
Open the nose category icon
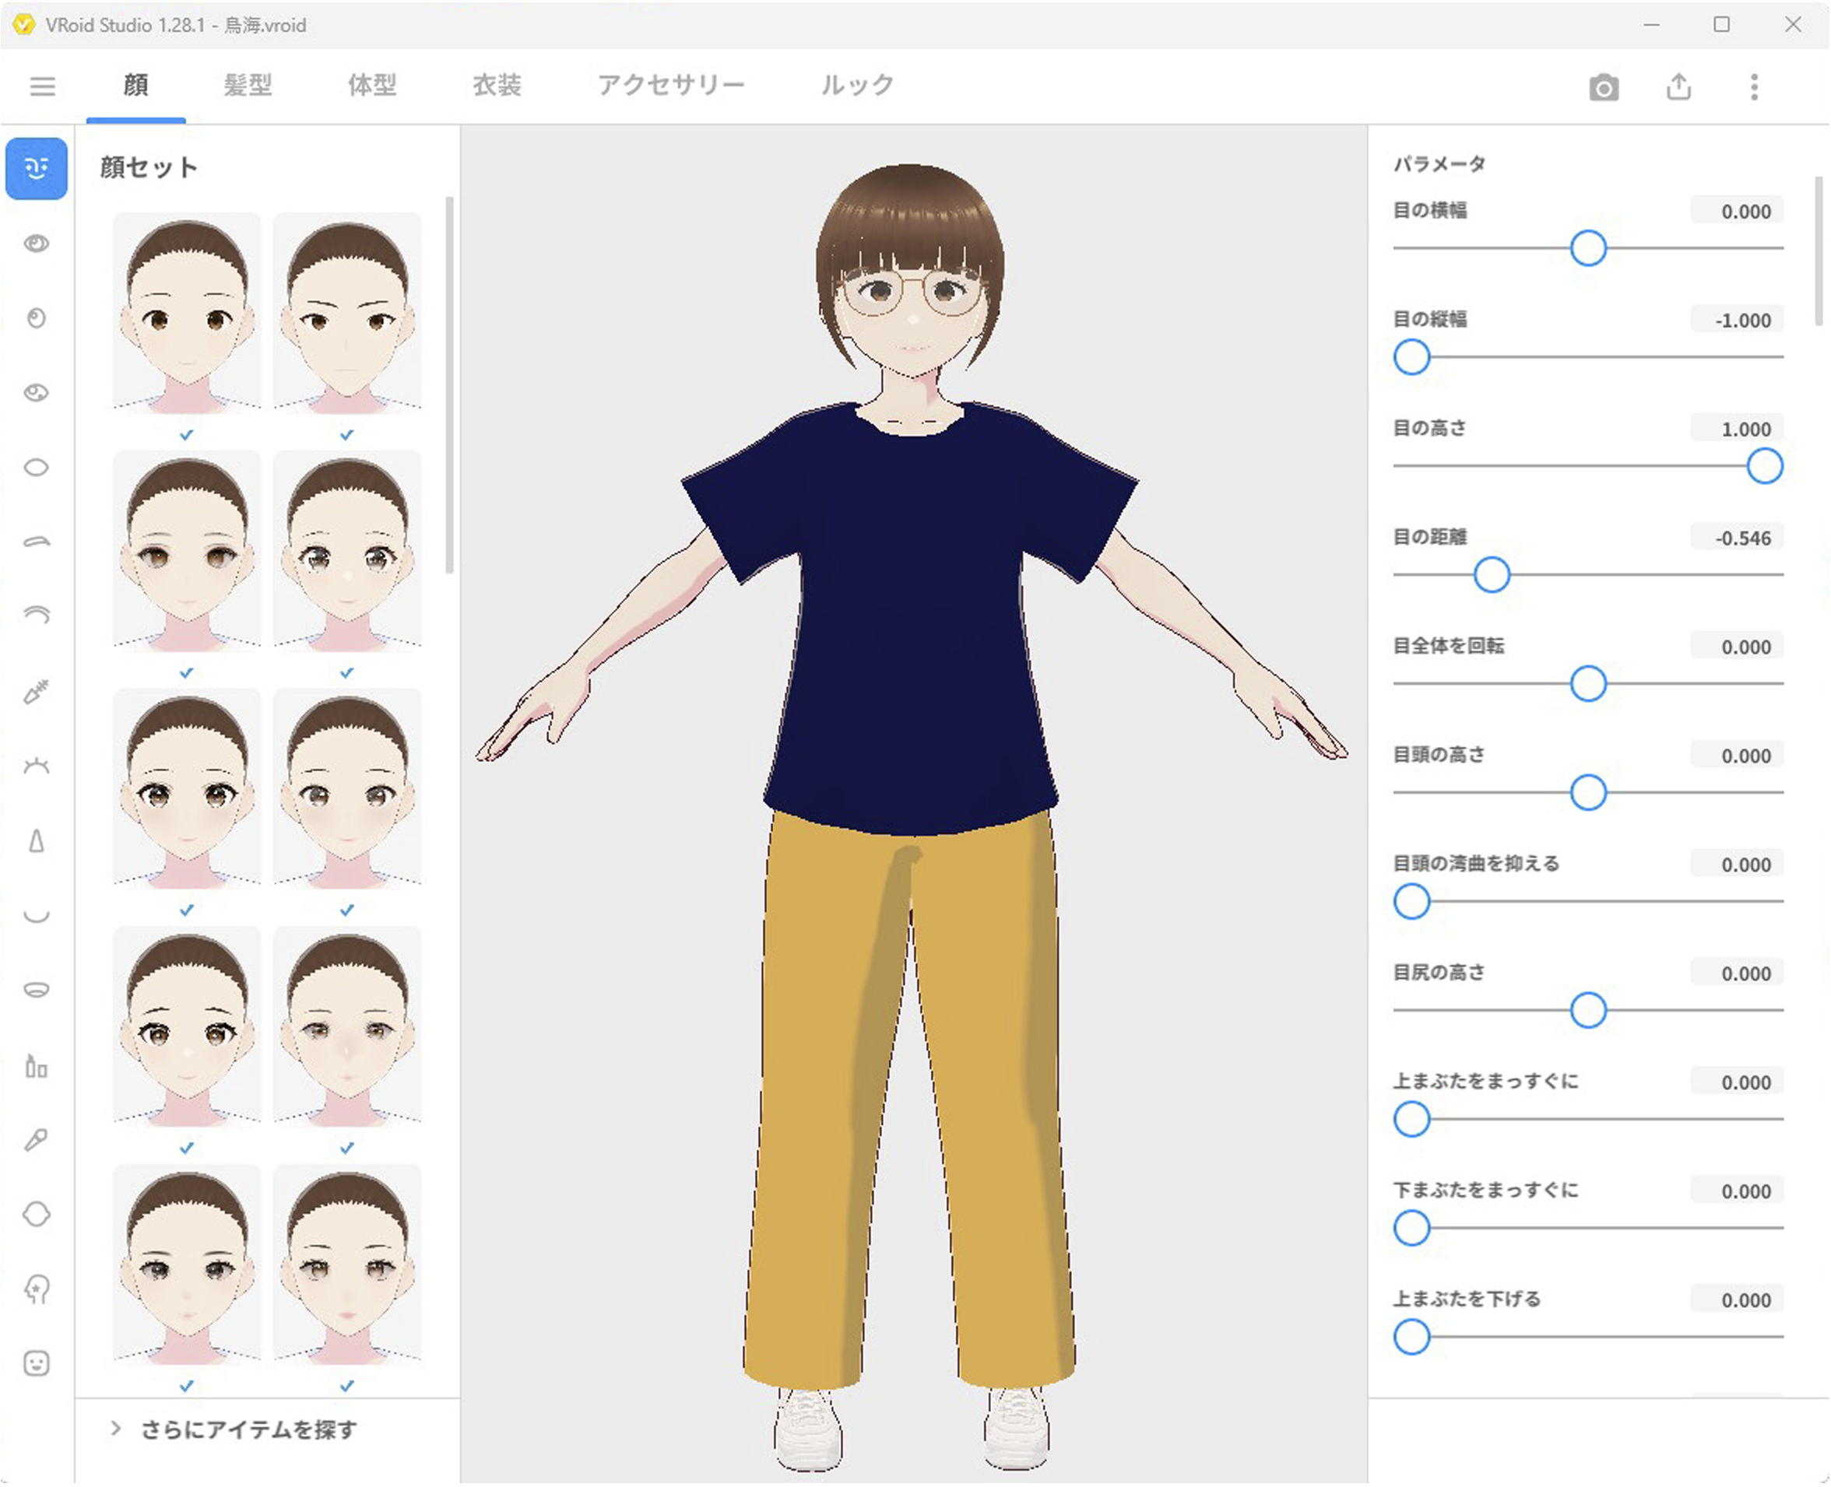click(x=36, y=841)
